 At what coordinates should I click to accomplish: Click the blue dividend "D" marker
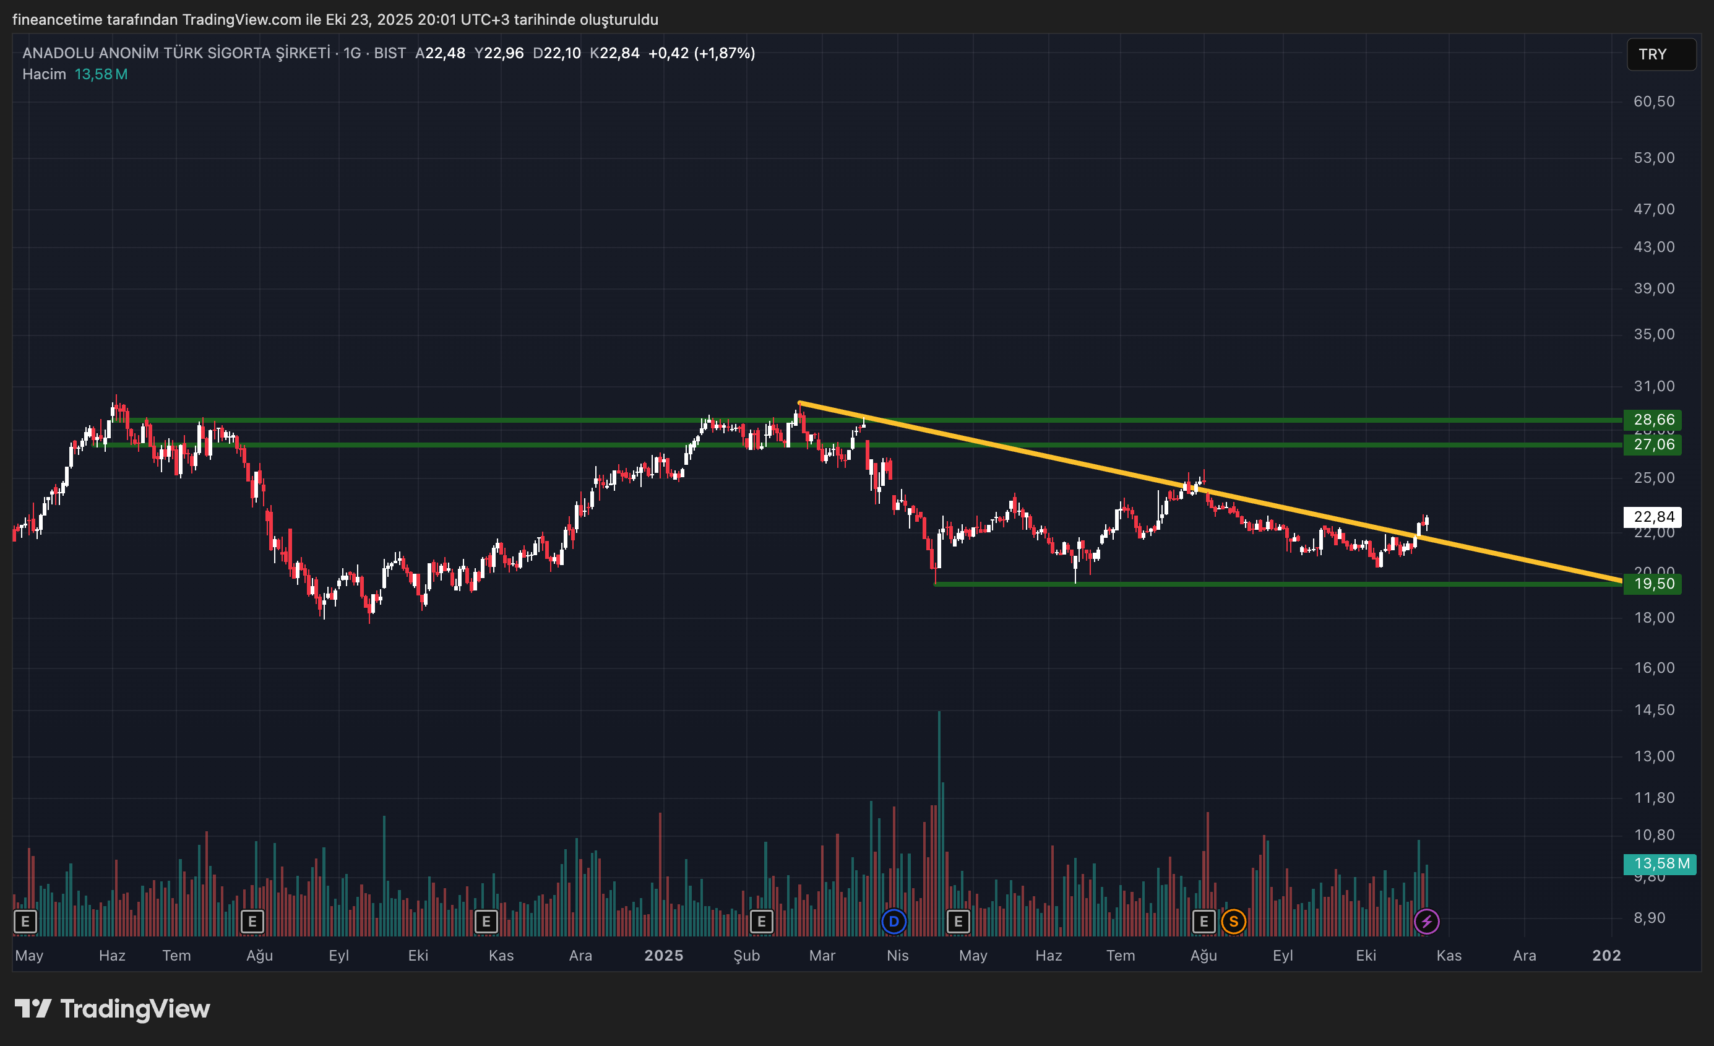pyautogui.click(x=894, y=922)
